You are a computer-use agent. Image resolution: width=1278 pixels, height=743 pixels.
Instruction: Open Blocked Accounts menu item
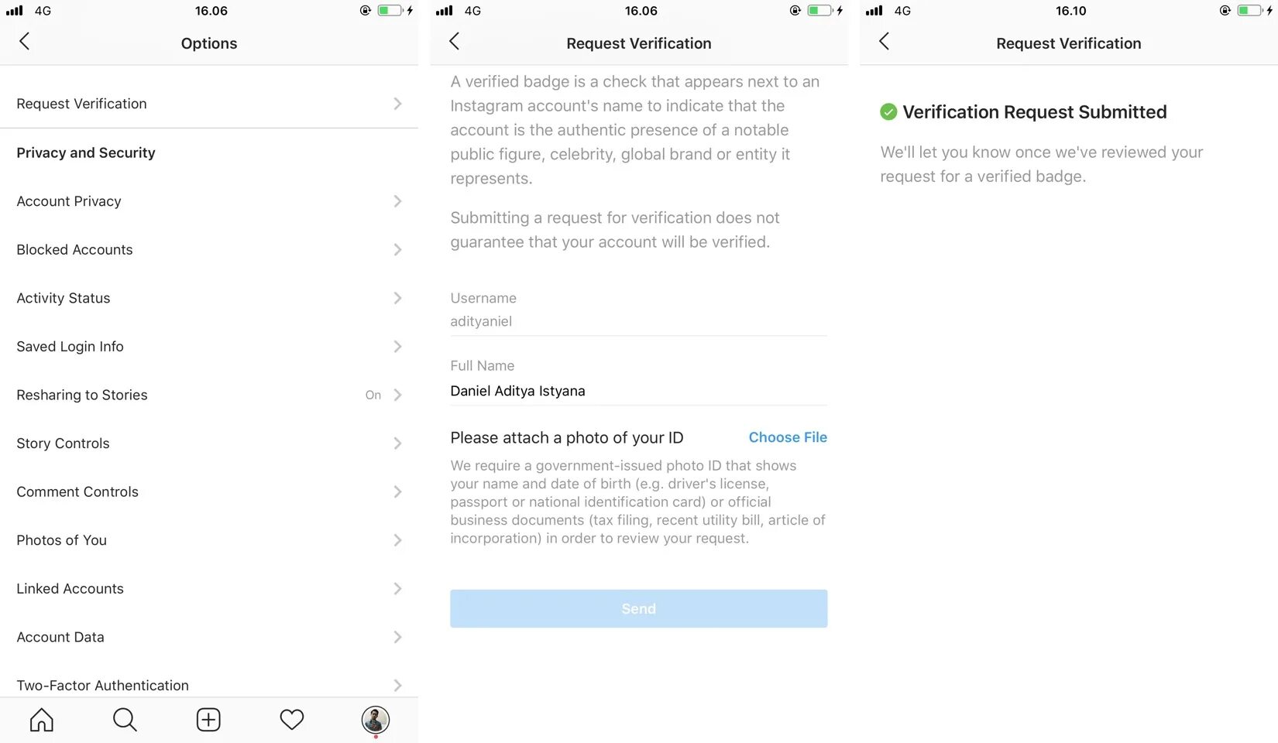pyautogui.click(x=209, y=249)
